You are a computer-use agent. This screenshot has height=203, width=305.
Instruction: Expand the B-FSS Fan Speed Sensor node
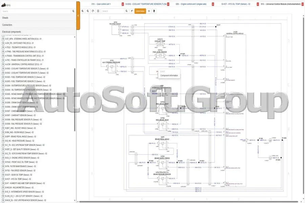[3, 171]
